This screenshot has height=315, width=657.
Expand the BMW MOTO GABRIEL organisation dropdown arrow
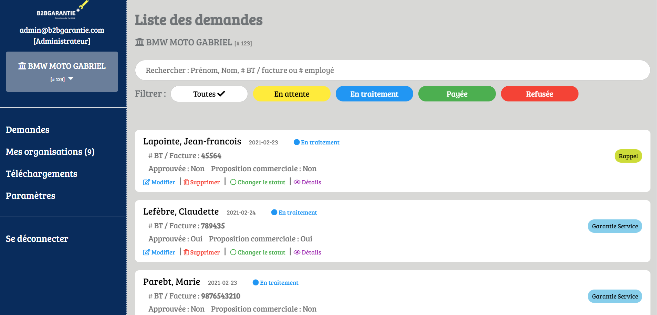click(71, 79)
